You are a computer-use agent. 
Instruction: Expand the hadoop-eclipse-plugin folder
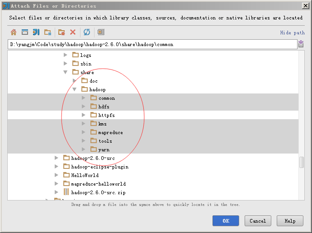pos(57,167)
